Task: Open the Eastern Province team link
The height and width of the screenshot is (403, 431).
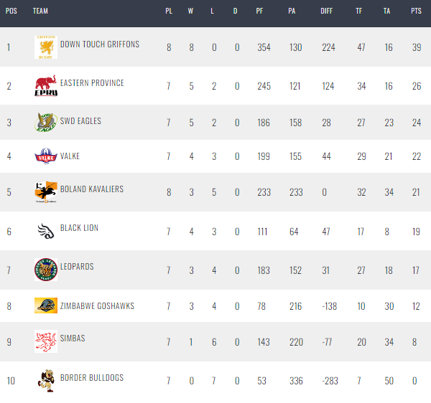Action: pyautogui.click(x=92, y=83)
